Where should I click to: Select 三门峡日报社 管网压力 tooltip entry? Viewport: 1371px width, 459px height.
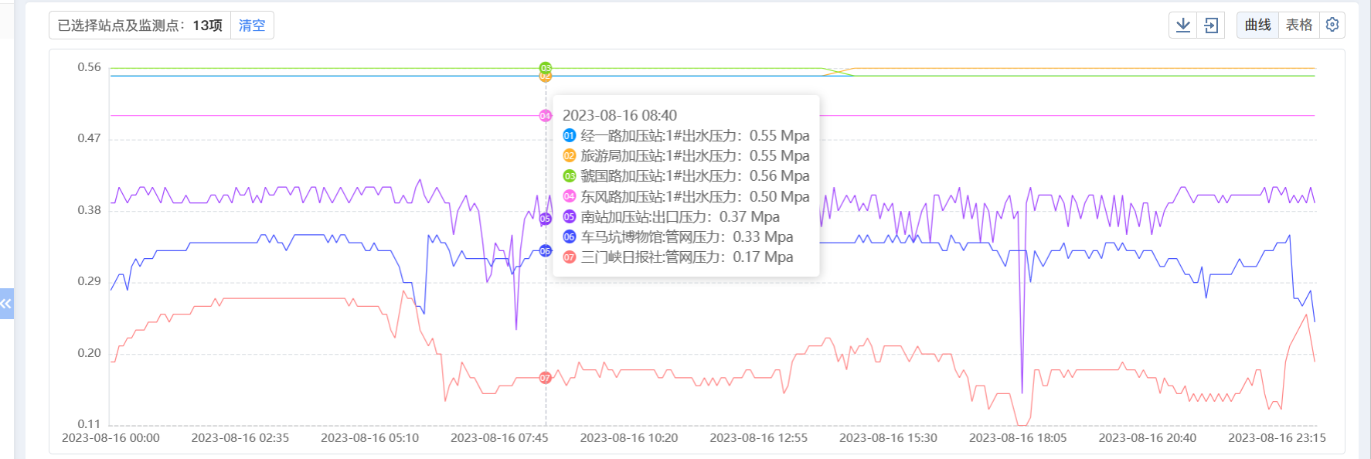tap(686, 257)
